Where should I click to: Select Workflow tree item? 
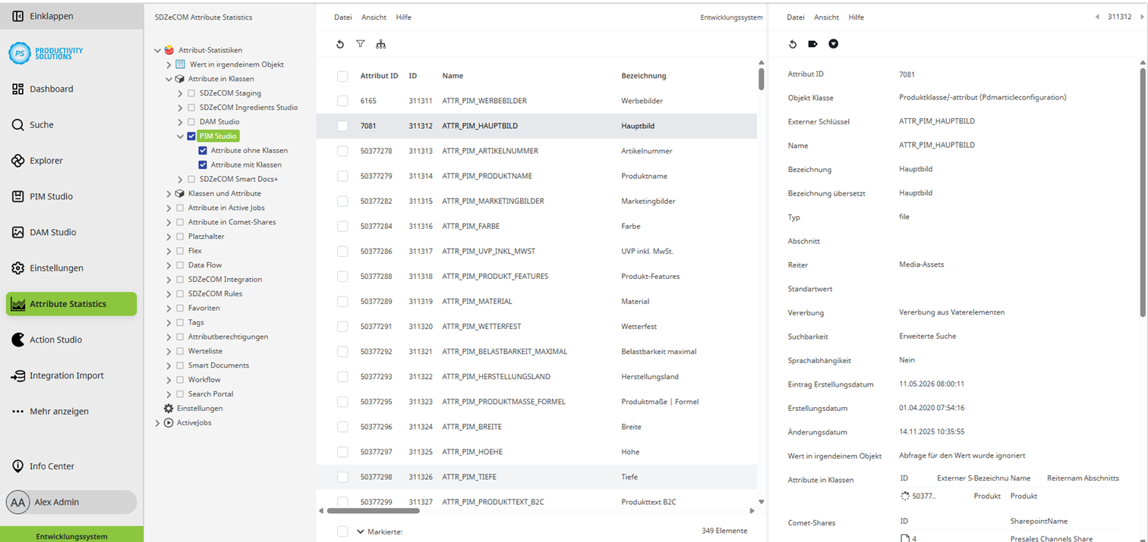(204, 380)
